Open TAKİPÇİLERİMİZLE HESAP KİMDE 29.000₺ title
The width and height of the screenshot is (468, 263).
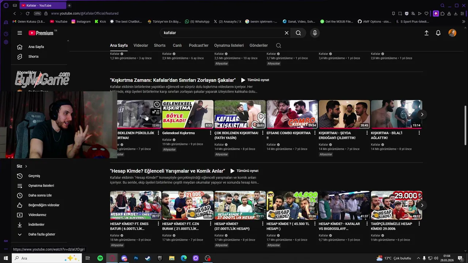[391, 226]
